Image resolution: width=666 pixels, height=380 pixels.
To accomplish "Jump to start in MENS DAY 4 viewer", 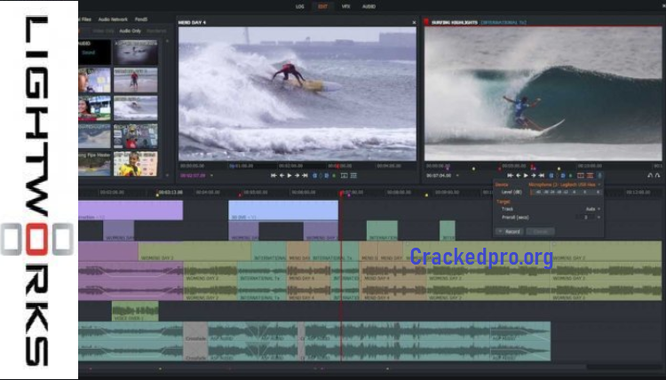I will point(274,176).
